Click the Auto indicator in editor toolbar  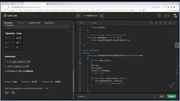(x=94, y=23)
